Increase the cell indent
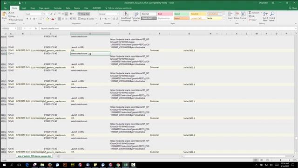Screen dimensions: 298x168 pyautogui.click(x=74, y=19)
